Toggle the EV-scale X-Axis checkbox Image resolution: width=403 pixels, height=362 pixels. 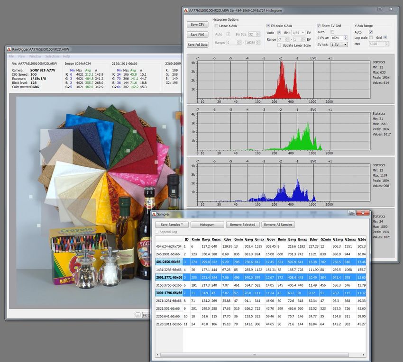point(268,26)
